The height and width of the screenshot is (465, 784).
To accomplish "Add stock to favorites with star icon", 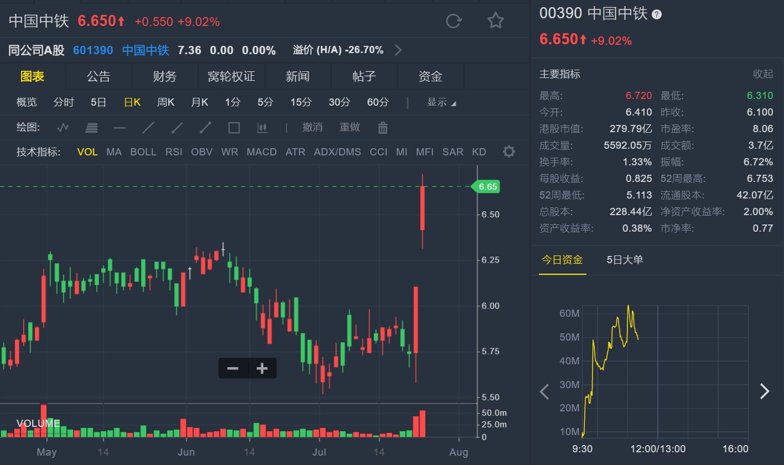I will coord(495,21).
